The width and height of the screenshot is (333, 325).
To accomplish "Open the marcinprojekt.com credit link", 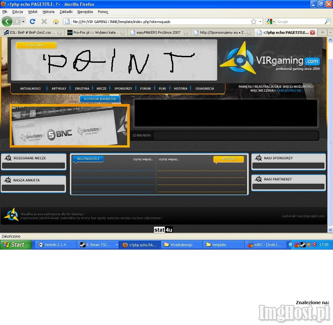I will 311,216.
